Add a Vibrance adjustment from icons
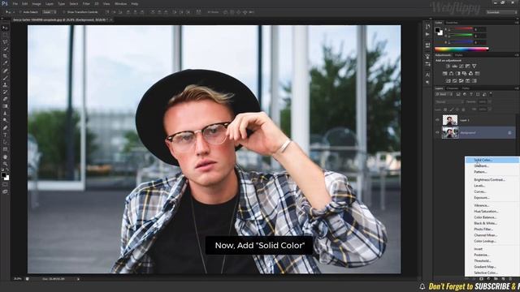This screenshot has width=520, height=292. [x=474, y=67]
